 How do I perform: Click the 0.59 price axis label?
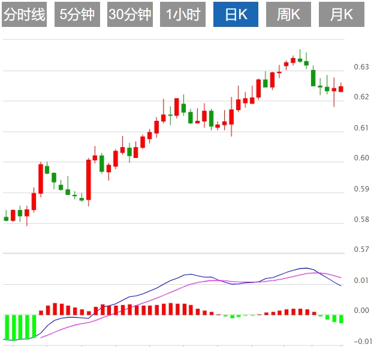pyautogui.click(x=361, y=189)
